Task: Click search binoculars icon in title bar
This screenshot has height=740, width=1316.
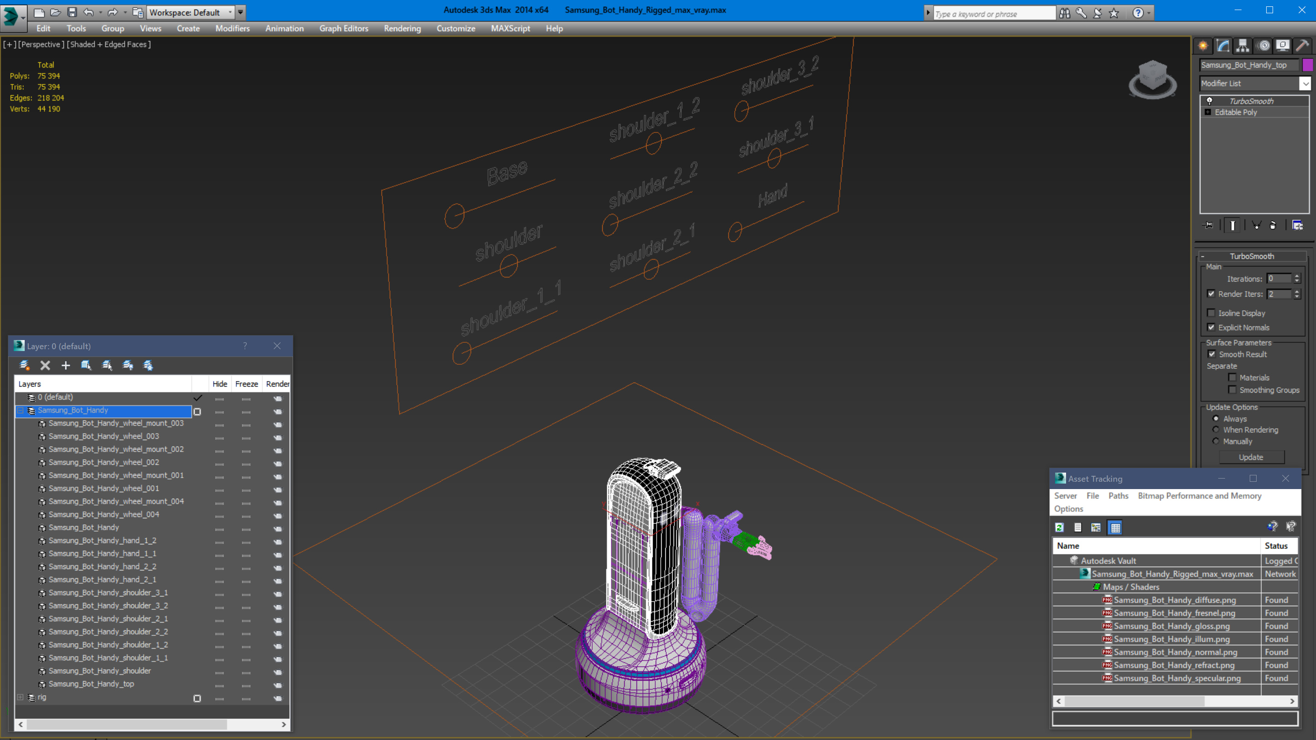Action: pyautogui.click(x=1065, y=13)
